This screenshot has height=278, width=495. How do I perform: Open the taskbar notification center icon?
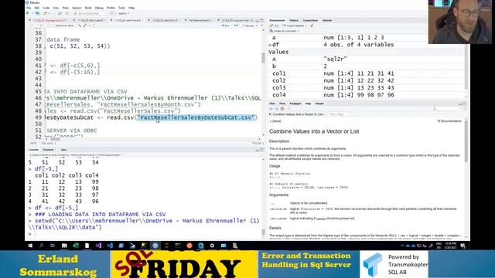(463, 246)
